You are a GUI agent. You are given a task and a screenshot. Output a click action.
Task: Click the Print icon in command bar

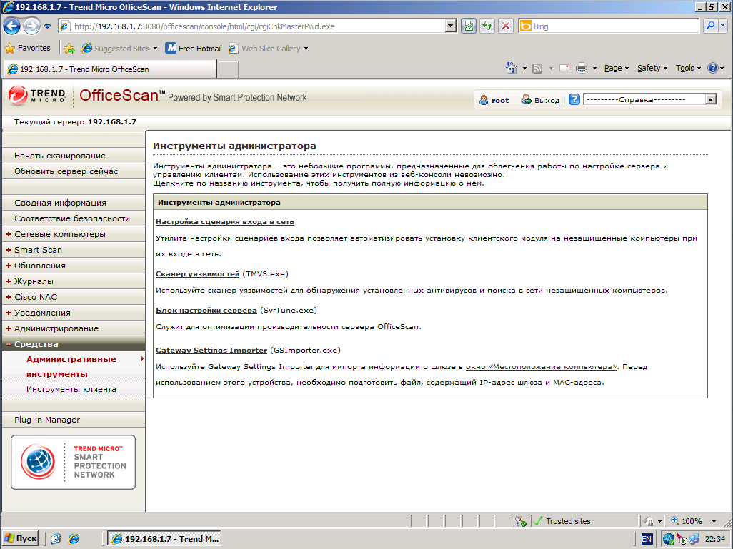pos(581,69)
